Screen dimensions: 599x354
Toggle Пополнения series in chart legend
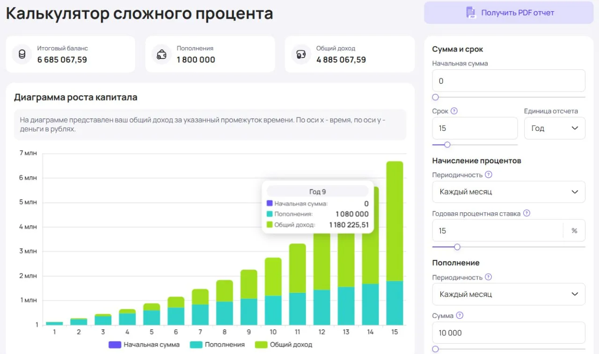point(217,345)
